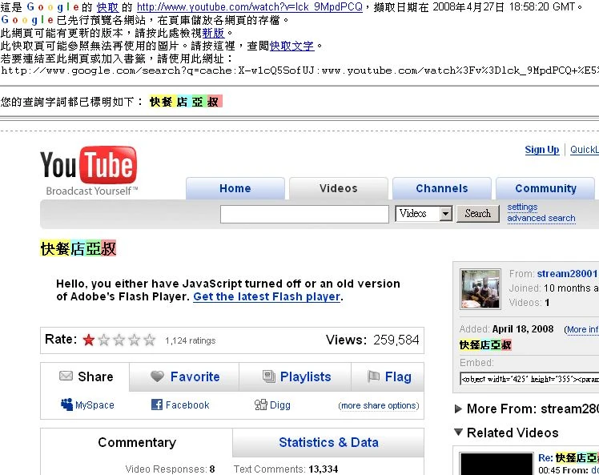The image size is (599, 475).
Task: Rate video two stars
Action: pos(104,340)
